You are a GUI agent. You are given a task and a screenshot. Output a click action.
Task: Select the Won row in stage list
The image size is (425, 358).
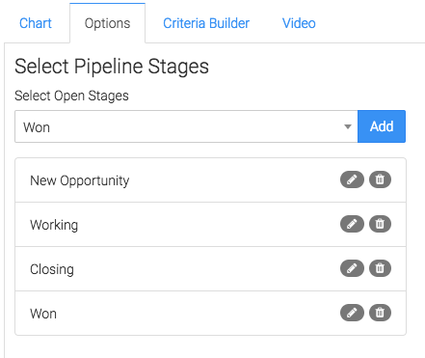(210, 314)
